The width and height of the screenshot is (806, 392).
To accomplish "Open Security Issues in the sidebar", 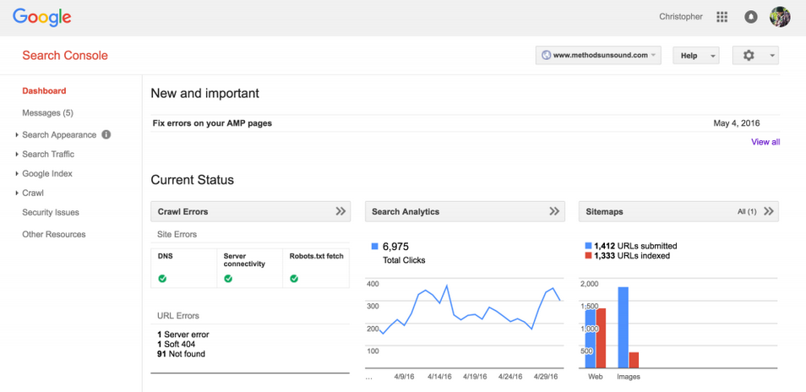I will [51, 213].
